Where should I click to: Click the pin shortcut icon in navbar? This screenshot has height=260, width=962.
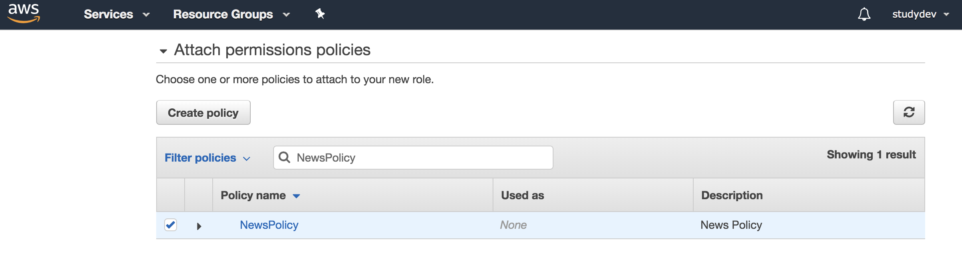pos(320,14)
